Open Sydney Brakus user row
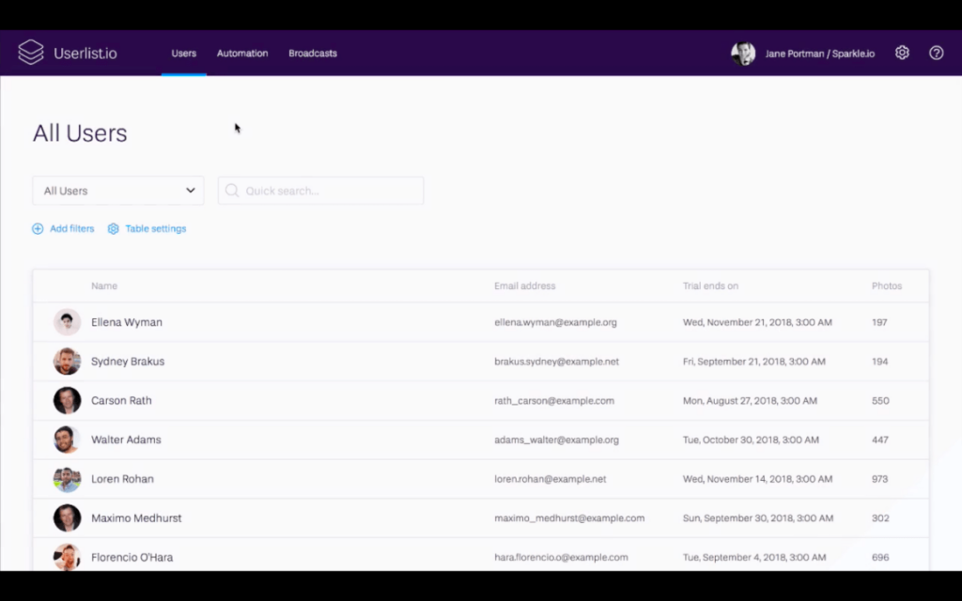Image resolution: width=962 pixels, height=601 pixels. click(128, 362)
